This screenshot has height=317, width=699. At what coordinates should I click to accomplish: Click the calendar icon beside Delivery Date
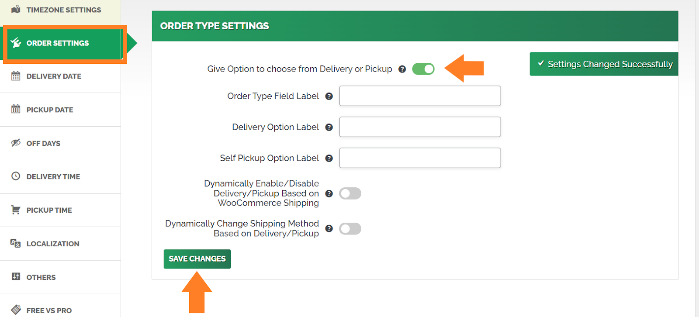16,76
